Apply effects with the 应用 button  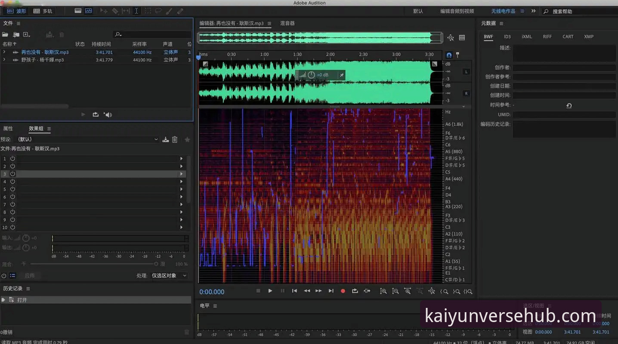click(30, 276)
